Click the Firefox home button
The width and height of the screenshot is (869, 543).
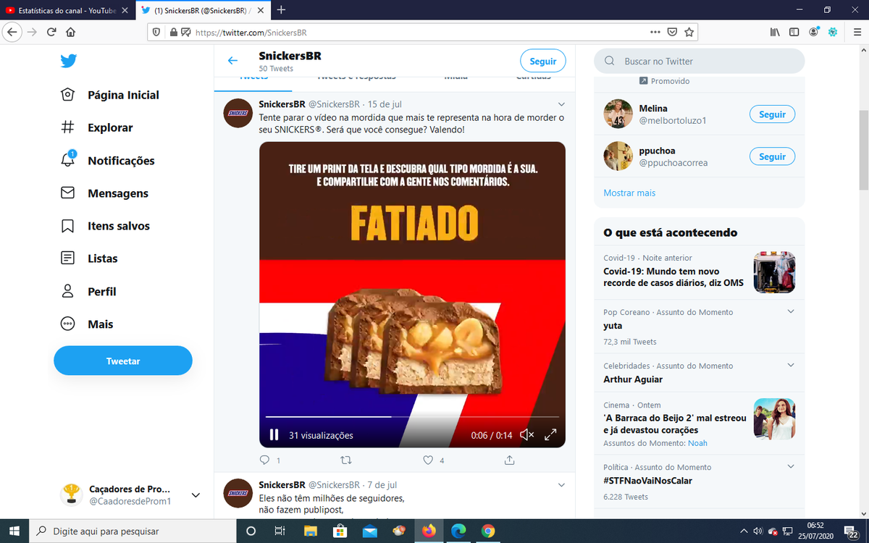coord(71,32)
